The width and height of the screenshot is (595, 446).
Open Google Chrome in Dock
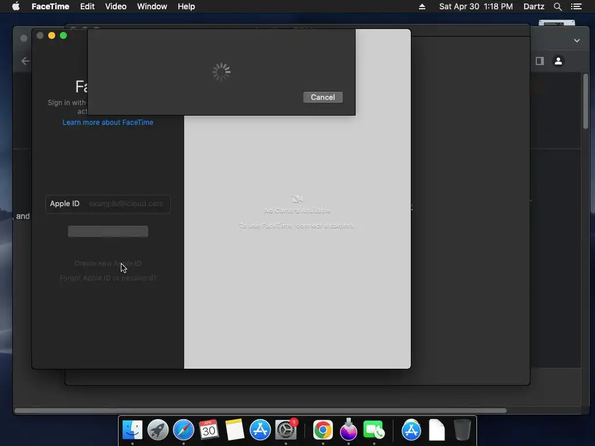pos(323,430)
